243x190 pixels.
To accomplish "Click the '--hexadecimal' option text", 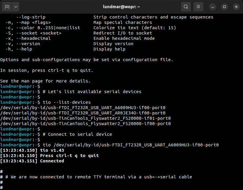I will coord(34,38).
